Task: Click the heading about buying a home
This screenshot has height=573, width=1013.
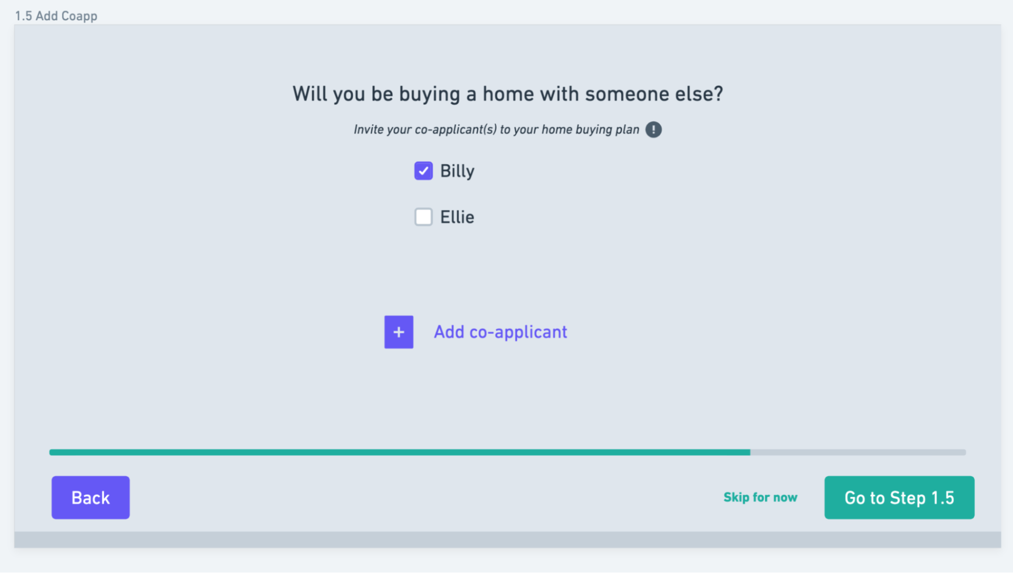Action: (507, 93)
